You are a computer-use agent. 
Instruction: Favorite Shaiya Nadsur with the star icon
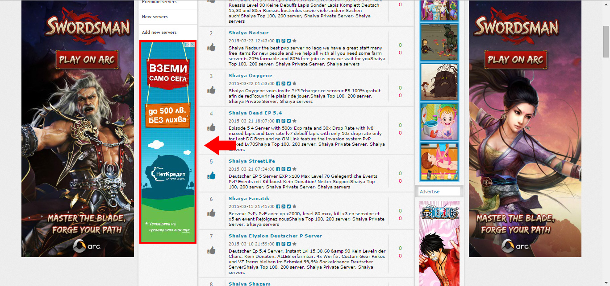point(294,41)
